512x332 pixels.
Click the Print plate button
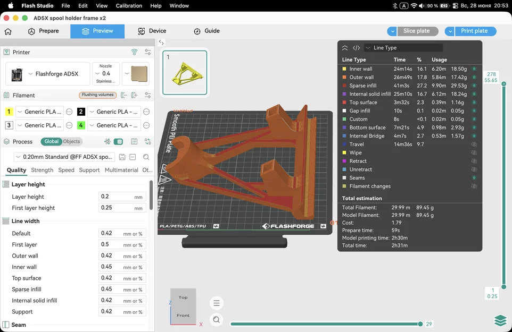(476, 31)
